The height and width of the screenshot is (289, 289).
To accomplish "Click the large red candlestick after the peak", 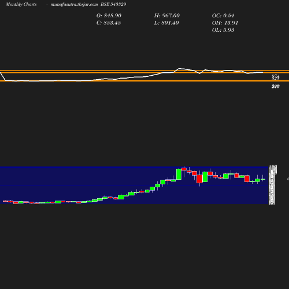I will [199, 179].
